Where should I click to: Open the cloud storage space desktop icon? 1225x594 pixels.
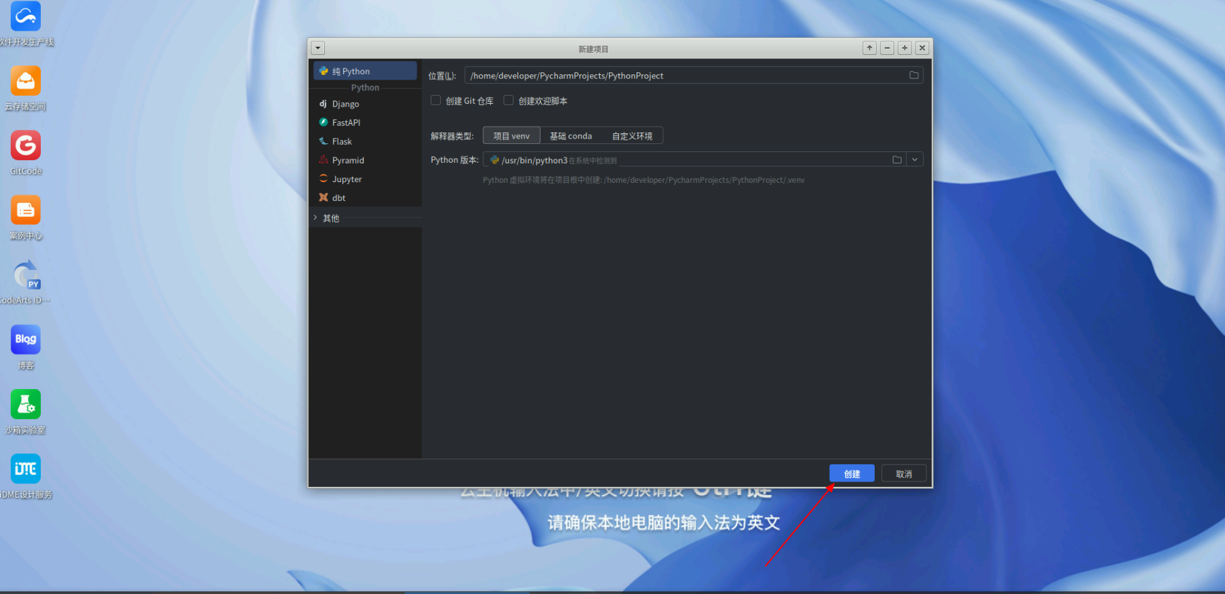click(x=25, y=81)
